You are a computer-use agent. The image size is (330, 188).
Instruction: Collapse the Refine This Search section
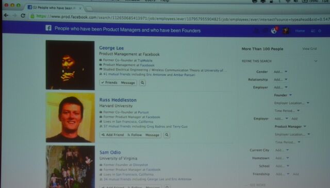[x=316, y=61]
